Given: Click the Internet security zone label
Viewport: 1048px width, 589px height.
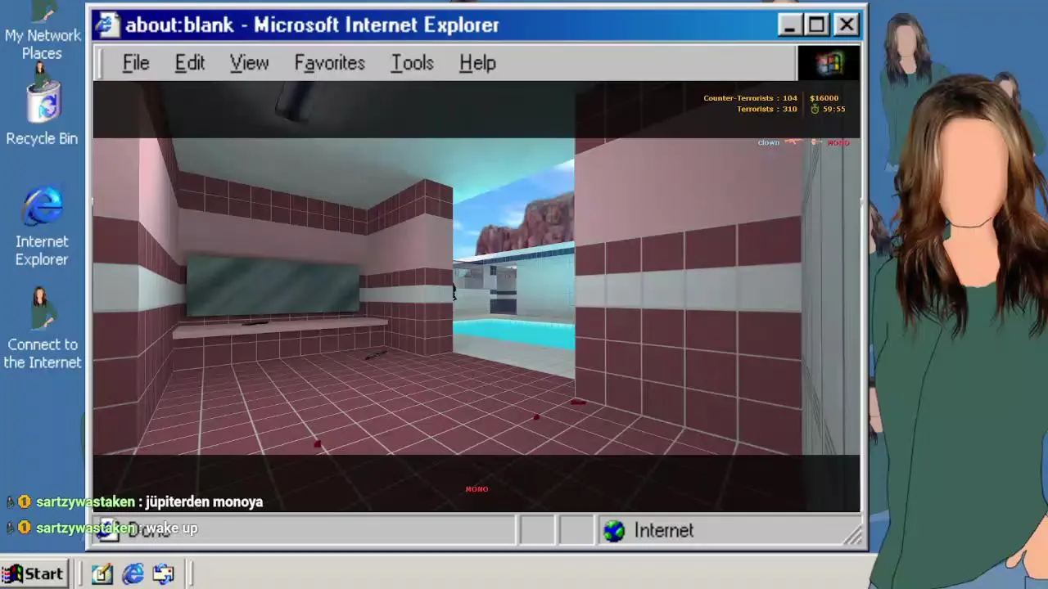Looking at the screenshot, I should coord(664,531).
